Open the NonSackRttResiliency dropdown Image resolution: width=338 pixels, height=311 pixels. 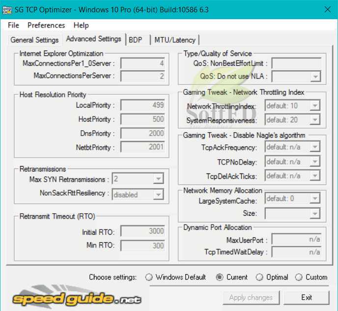coord(158,195)
